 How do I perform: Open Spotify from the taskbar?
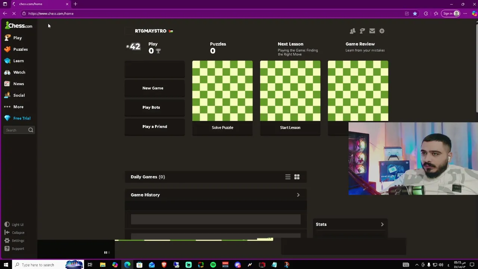pos(213,265)
